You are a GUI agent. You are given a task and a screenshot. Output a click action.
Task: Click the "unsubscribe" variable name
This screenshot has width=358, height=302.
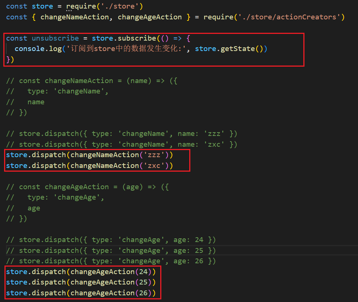tap(55, 38)
